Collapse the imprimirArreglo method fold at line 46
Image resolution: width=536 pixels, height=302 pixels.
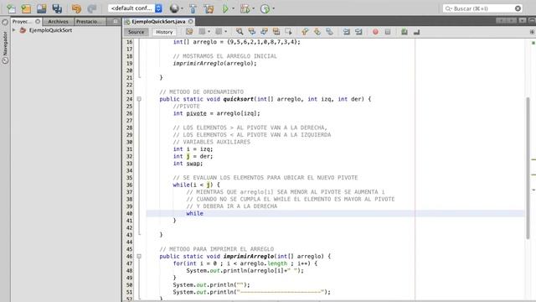pyautogui.click(x=139, y=256)
